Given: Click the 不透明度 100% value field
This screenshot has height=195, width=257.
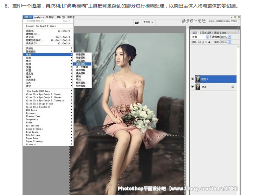Looking at the screenshot, I should pos(224,37).
